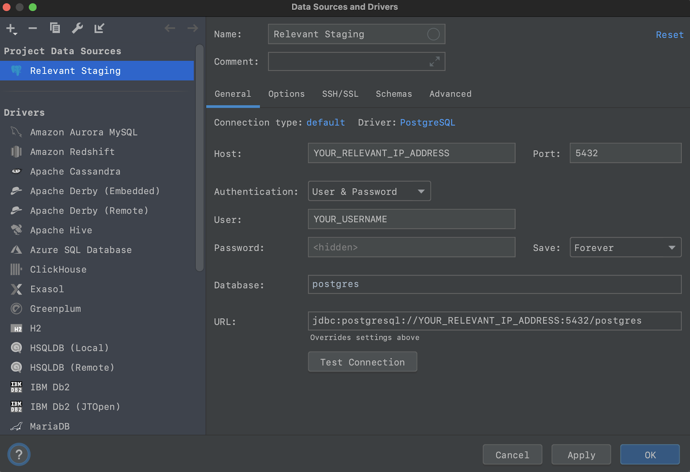Switch to the Schemas tab
690x472 pixels.
394,94
